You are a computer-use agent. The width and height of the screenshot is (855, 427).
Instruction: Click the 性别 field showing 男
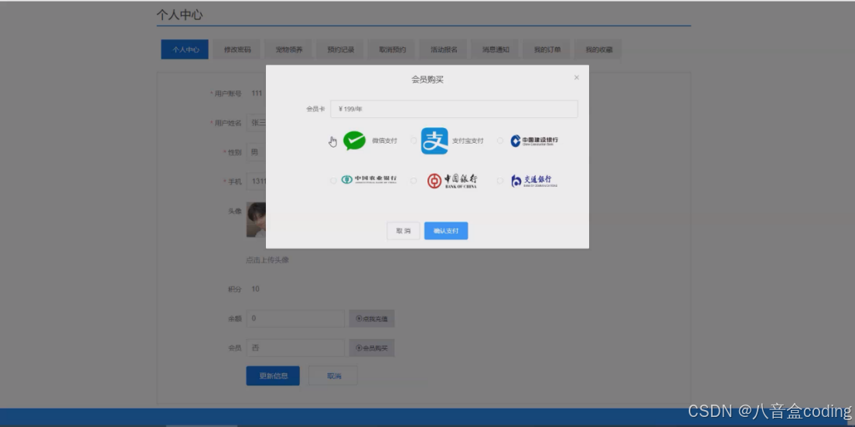[x=256, y=153]
